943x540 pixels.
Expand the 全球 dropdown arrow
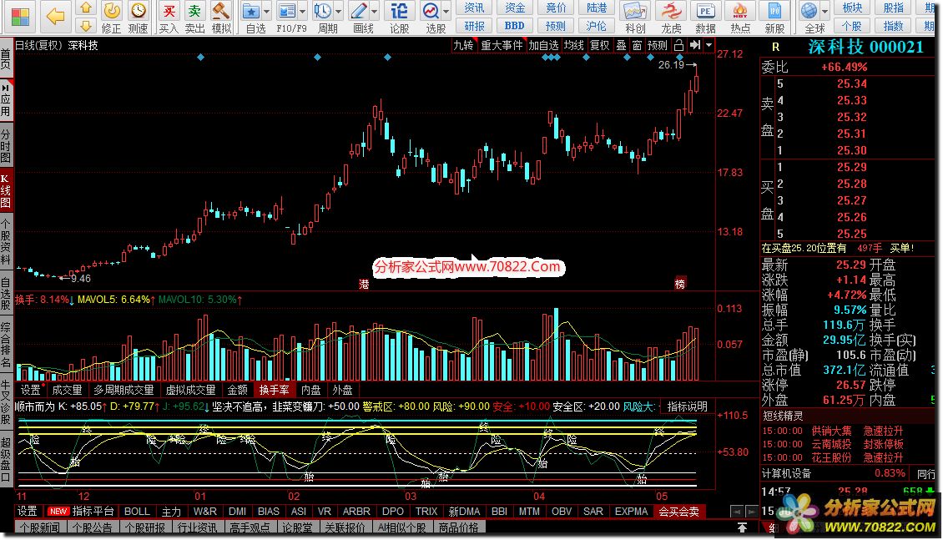(824, 12)
